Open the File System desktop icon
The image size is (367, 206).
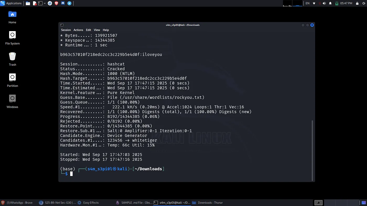pos(12,38)
